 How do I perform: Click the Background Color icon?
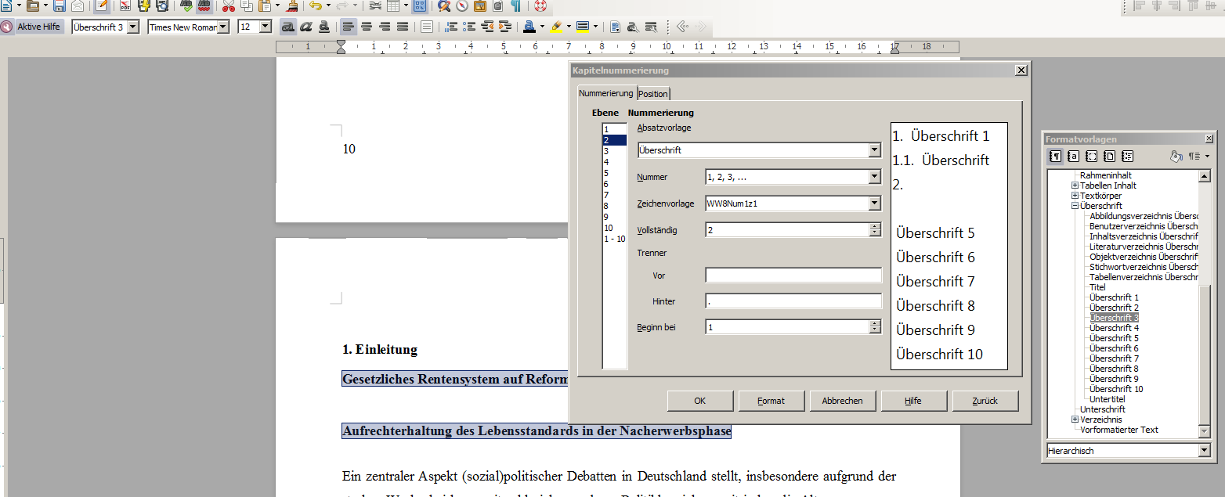coord(583,27)
